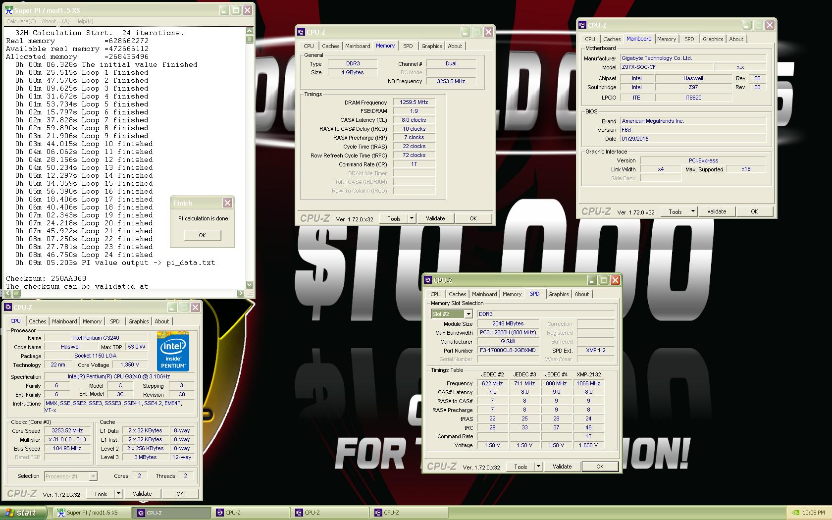Click the CPU-Z Memory window title icon
Viewport: 832px width, 520px height.
pyautogui.click(x=301, y=32)
